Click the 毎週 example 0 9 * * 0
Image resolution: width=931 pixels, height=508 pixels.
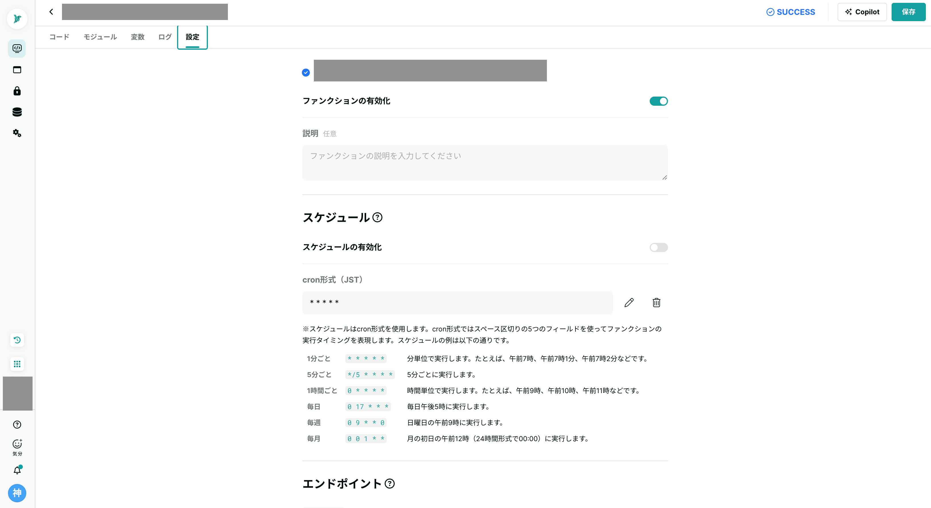click(366, 422)
